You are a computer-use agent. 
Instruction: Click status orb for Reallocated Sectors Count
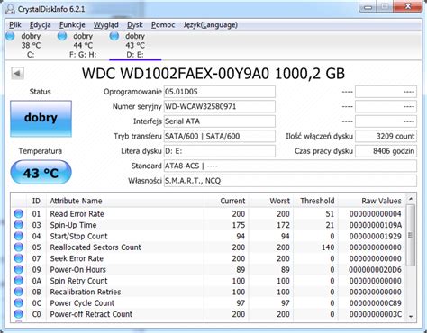[x=19, y=247]
